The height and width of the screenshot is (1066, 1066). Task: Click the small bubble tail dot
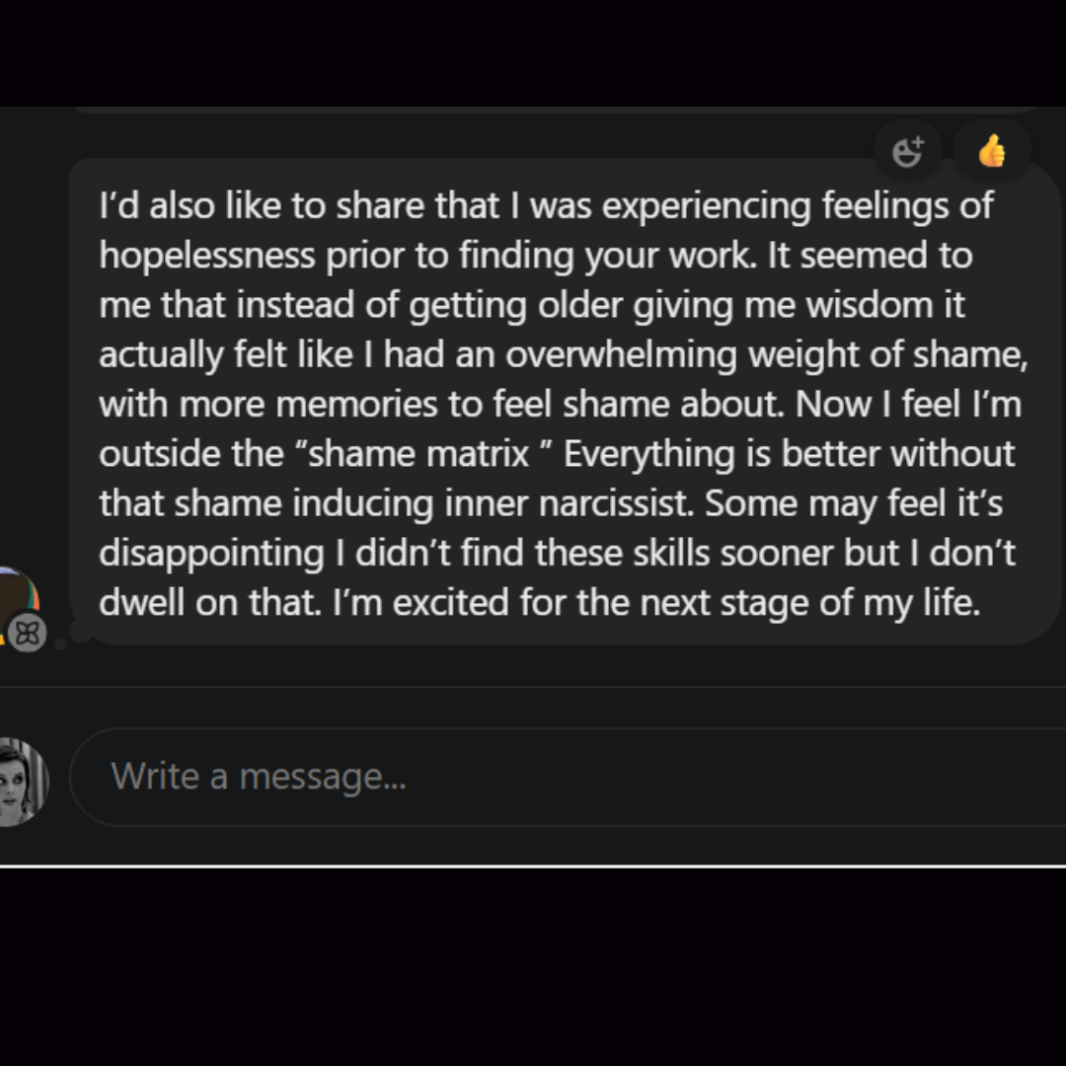click(61, 644)
